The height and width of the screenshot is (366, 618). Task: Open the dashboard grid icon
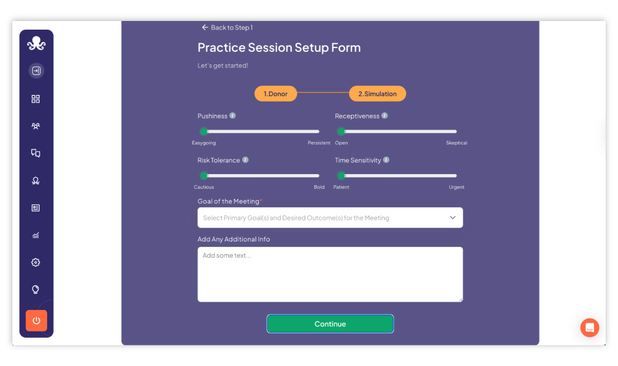tap(36, 99)
